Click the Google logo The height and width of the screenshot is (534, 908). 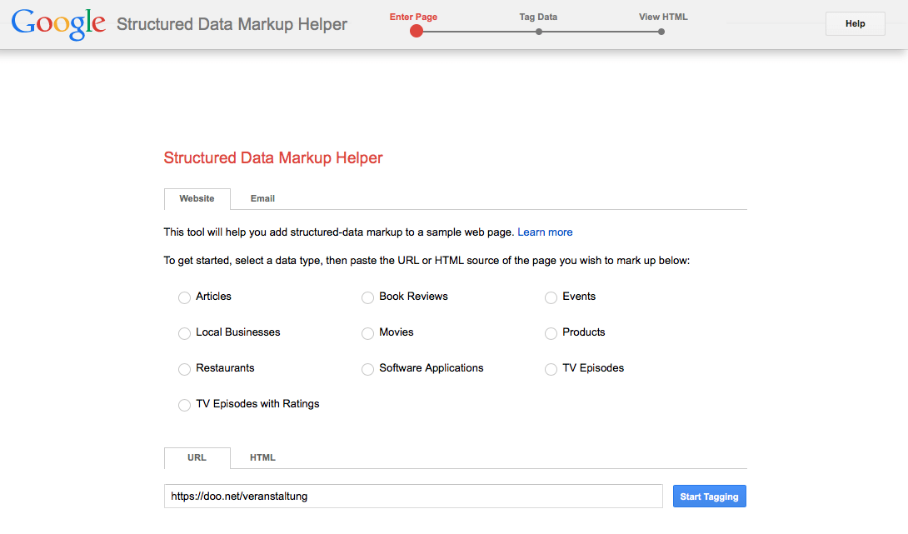58,24
